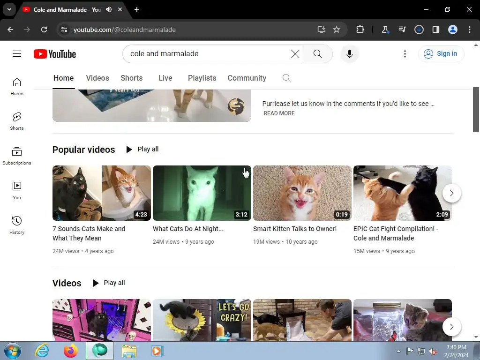Open the You section in sidebar
The height and width of the screenshot is (360, 480).
click(x=17, y=190)
